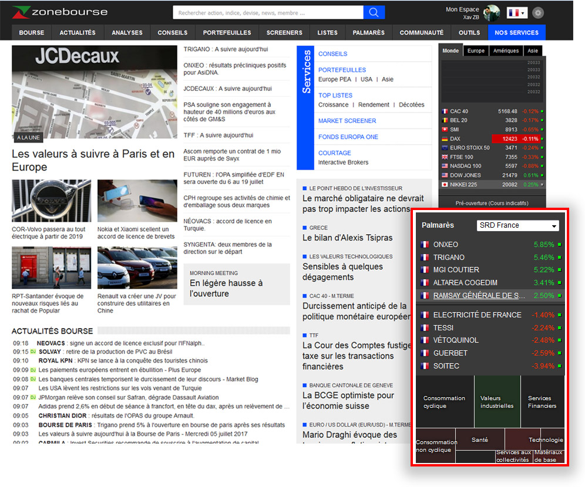Switch to the Europe indices tab

[x=476, y=50]
